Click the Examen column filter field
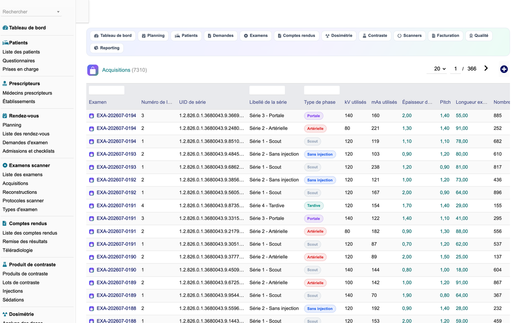Viewport: 521px width, 323px height. [107, 90]
